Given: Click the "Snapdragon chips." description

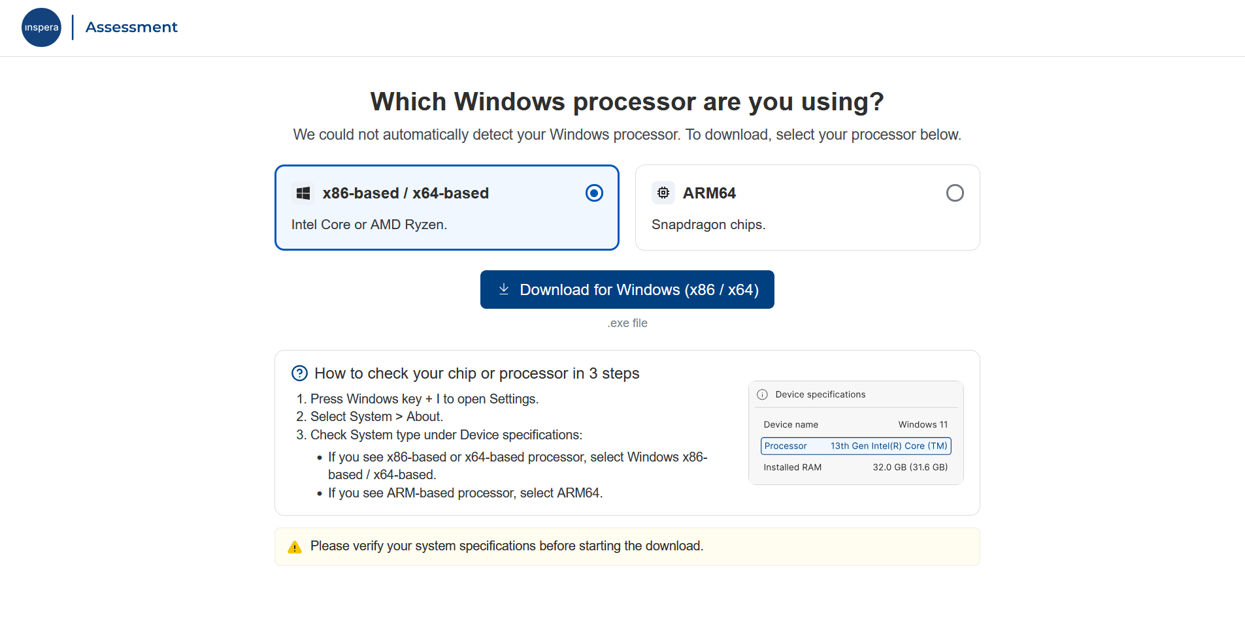Looking at the screenshot, I should point(708,225).
